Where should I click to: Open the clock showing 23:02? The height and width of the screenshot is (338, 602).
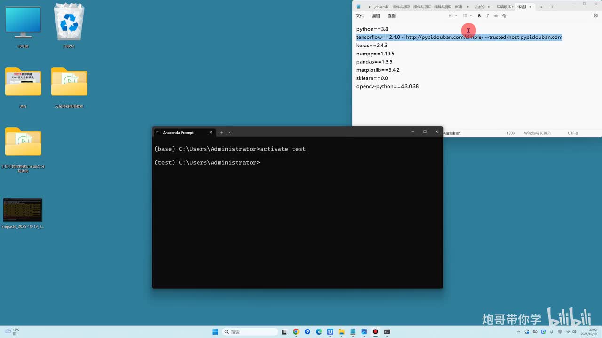[x=590, y=332]
